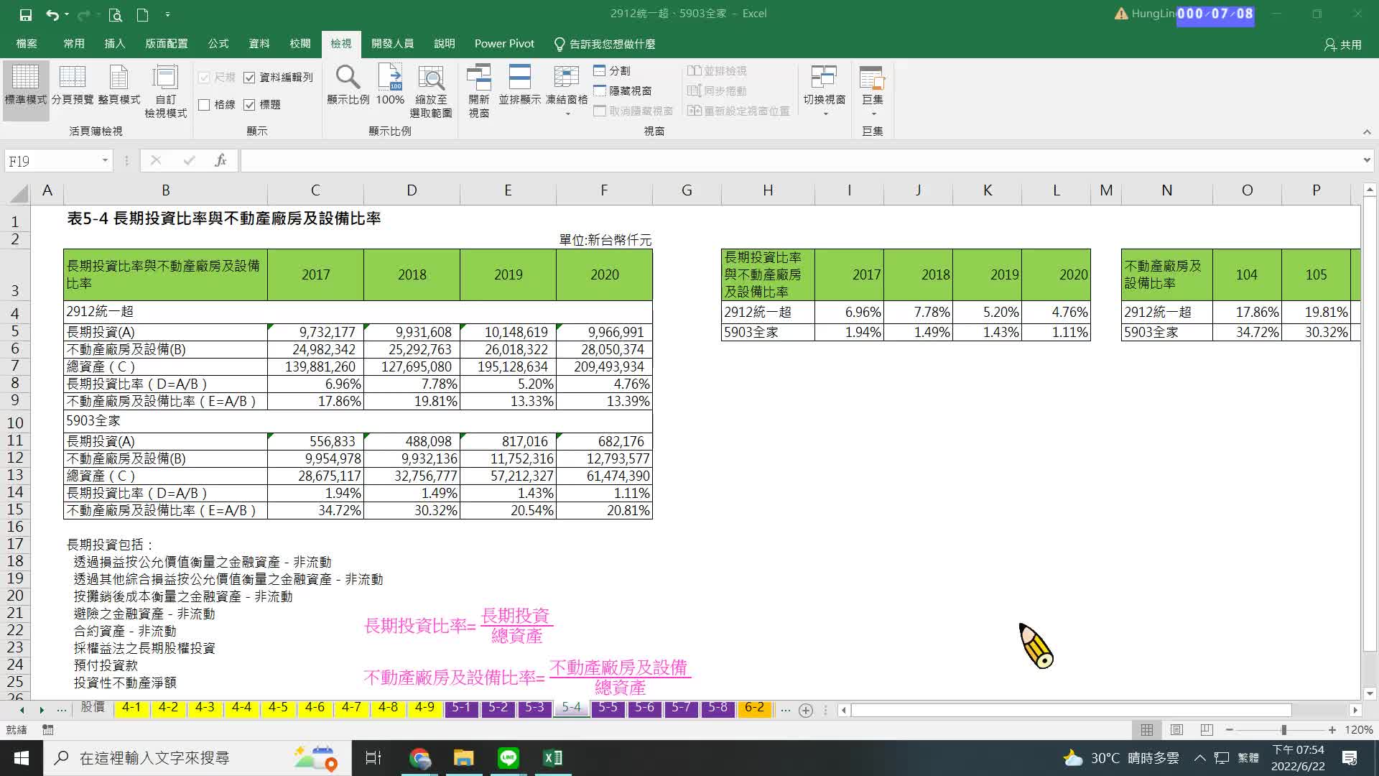Click the new sheet plus icon

point(806,711)
